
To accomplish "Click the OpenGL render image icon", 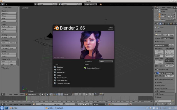I will [100, 94].
